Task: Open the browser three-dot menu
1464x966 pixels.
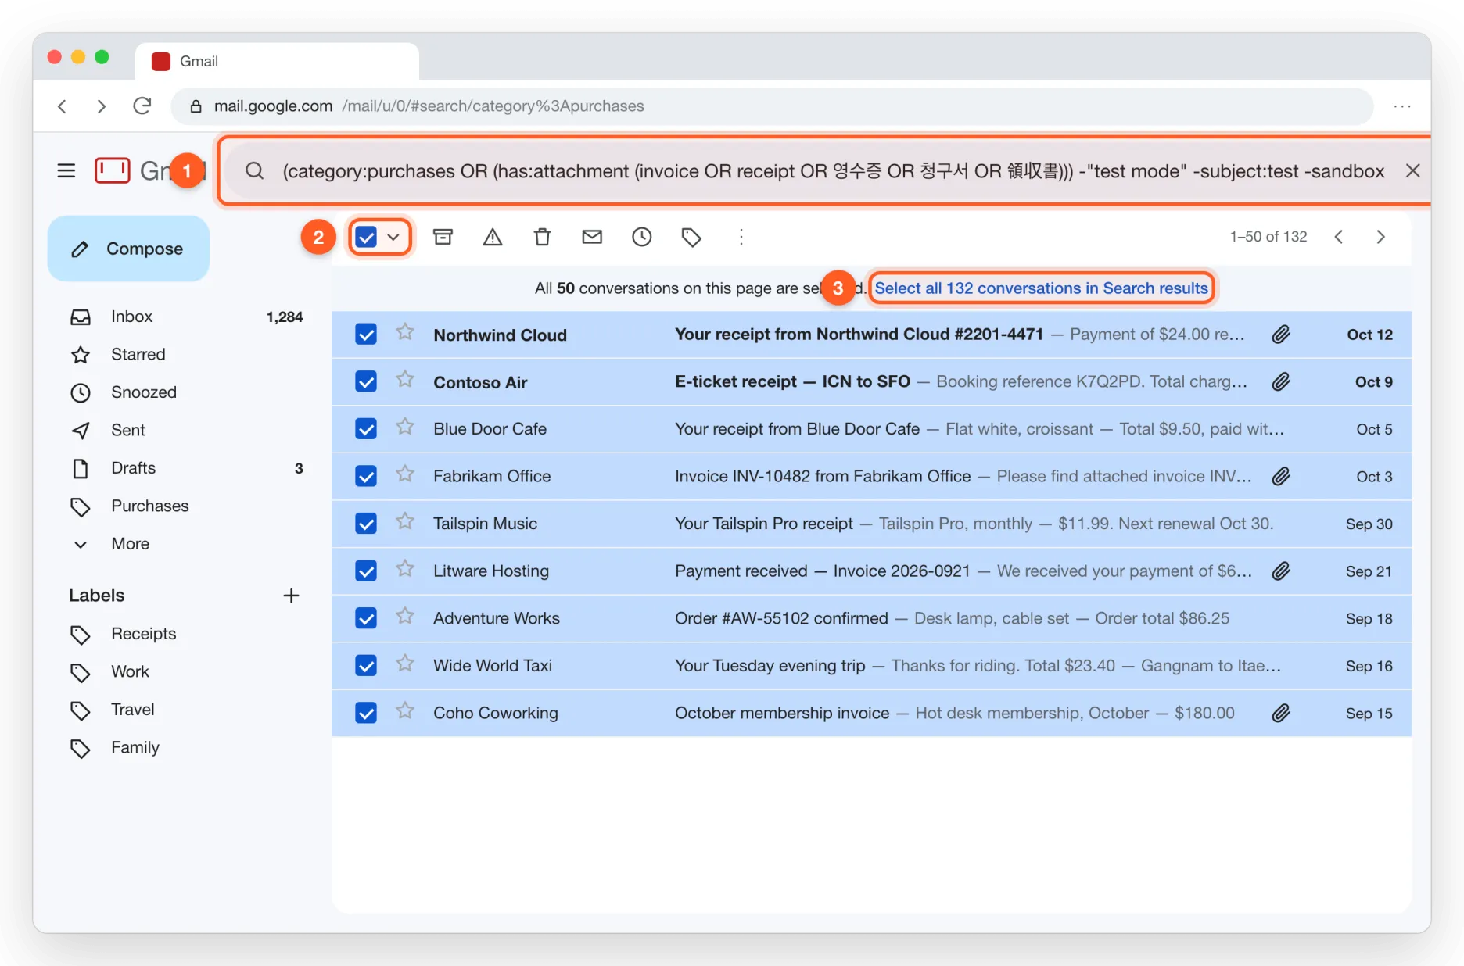Action: [1402, 106]
